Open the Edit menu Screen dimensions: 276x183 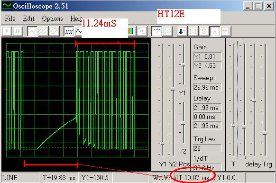[x=29, y=18]
